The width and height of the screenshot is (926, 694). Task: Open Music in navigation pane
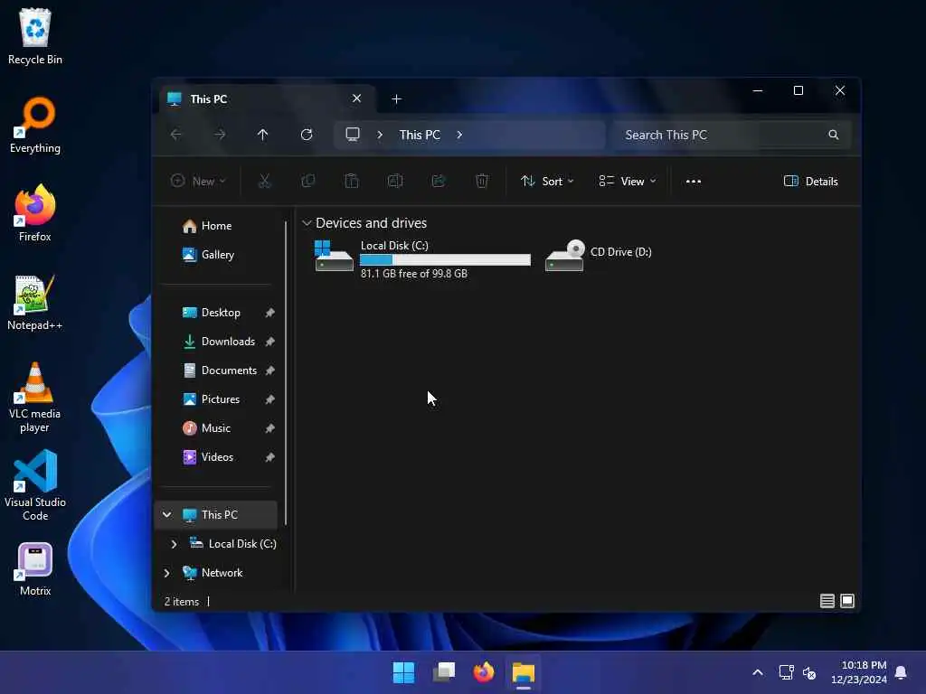tap(216, 428)
